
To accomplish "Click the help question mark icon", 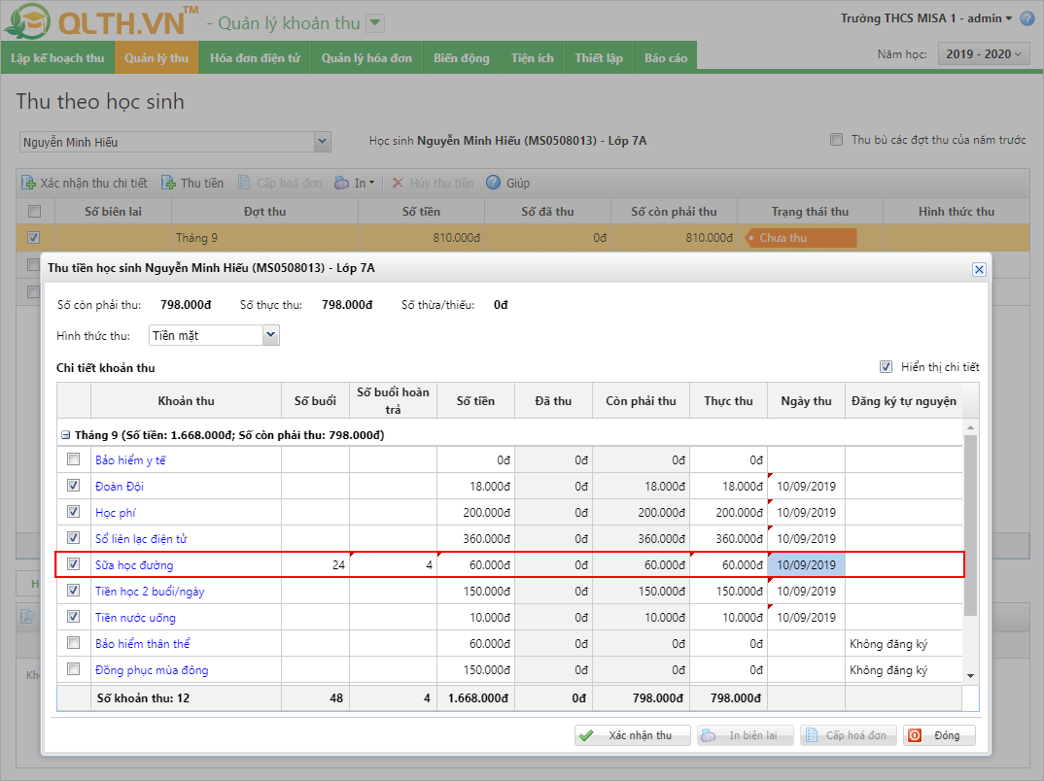I will point(1027,18).
